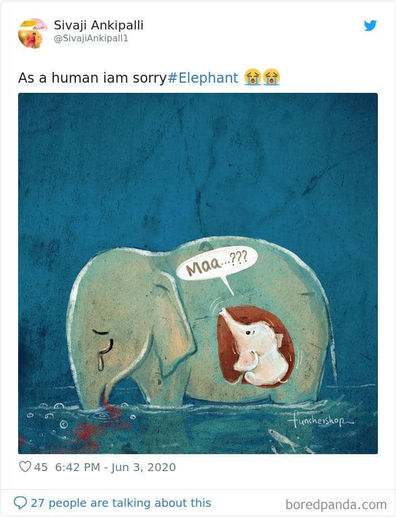396x517 pixels.
Task: Click the second crying face emoji
Action: coord(272,77)
